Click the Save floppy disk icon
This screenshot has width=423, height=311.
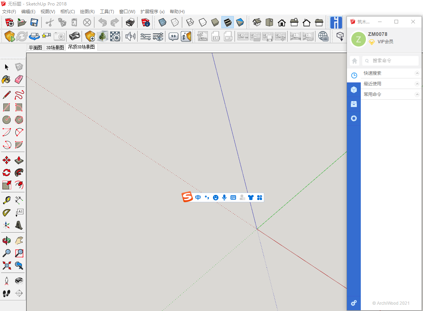point(34,22)
